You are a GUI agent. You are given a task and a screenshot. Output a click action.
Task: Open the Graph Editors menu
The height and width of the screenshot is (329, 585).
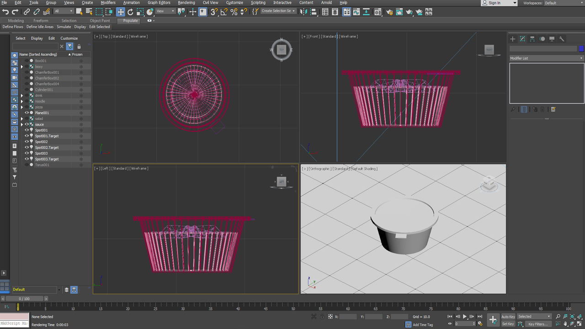(159, 3)
